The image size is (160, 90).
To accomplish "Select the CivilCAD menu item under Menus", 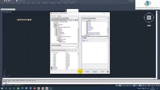I will click(63, 42).
